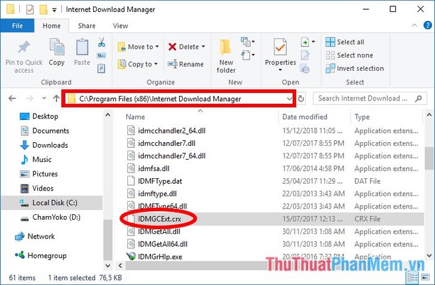Click the file list vertical scrollbar thumb
435x285 pixels.
click(x=429, y=158)
